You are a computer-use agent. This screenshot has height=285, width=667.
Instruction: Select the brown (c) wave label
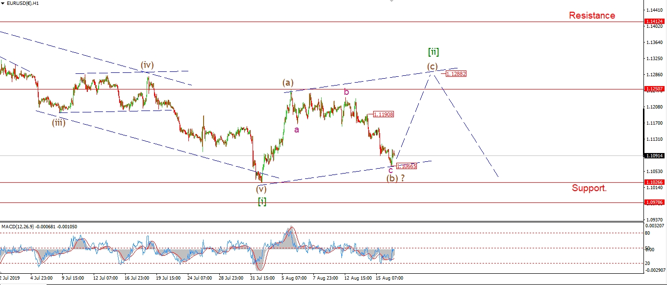click(432, 66)
